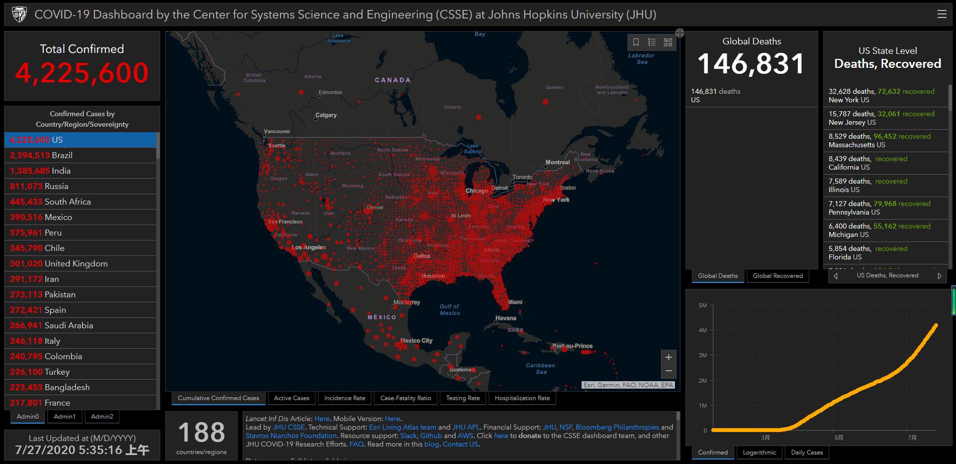Viewport: 956px width, 464px height.
Task: Select Iran in confirmed cases list
Action: coord(80,279)
